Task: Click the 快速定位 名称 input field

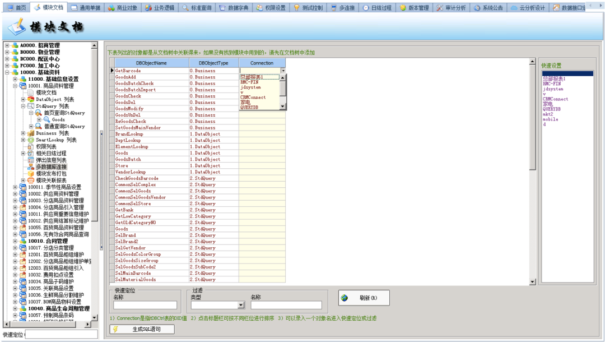Action: click(145, 306)
